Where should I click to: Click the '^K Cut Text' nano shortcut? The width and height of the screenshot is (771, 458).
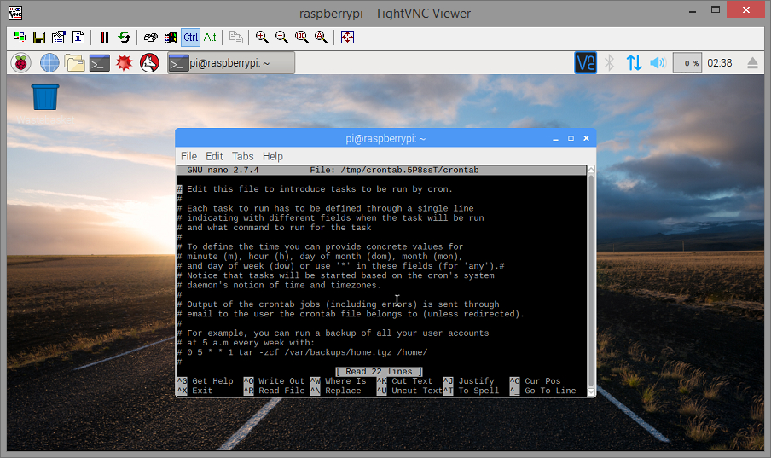pos(404,381)
